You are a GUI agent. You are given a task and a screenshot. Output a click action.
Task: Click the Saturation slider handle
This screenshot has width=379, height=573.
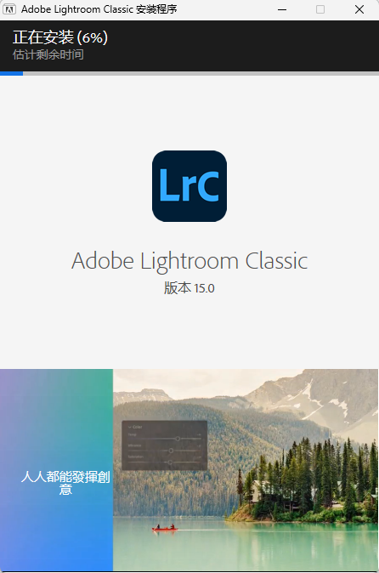[170, 462]
